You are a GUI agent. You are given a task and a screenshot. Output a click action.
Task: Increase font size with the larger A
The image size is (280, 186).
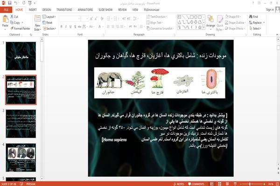[91, 19]
